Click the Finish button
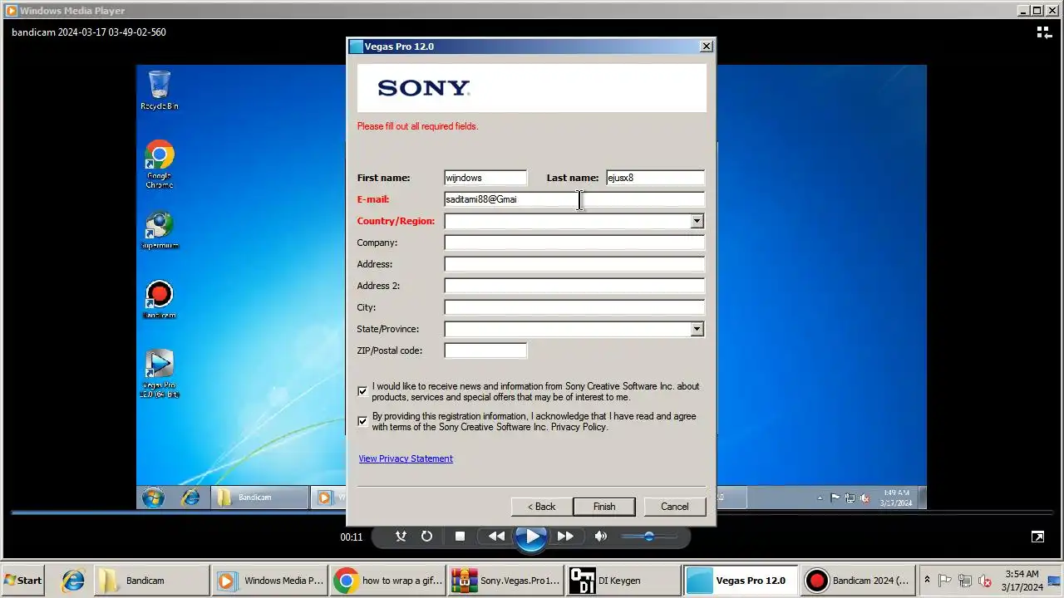This screenshot has height=598, width=1064. point(604,507)
